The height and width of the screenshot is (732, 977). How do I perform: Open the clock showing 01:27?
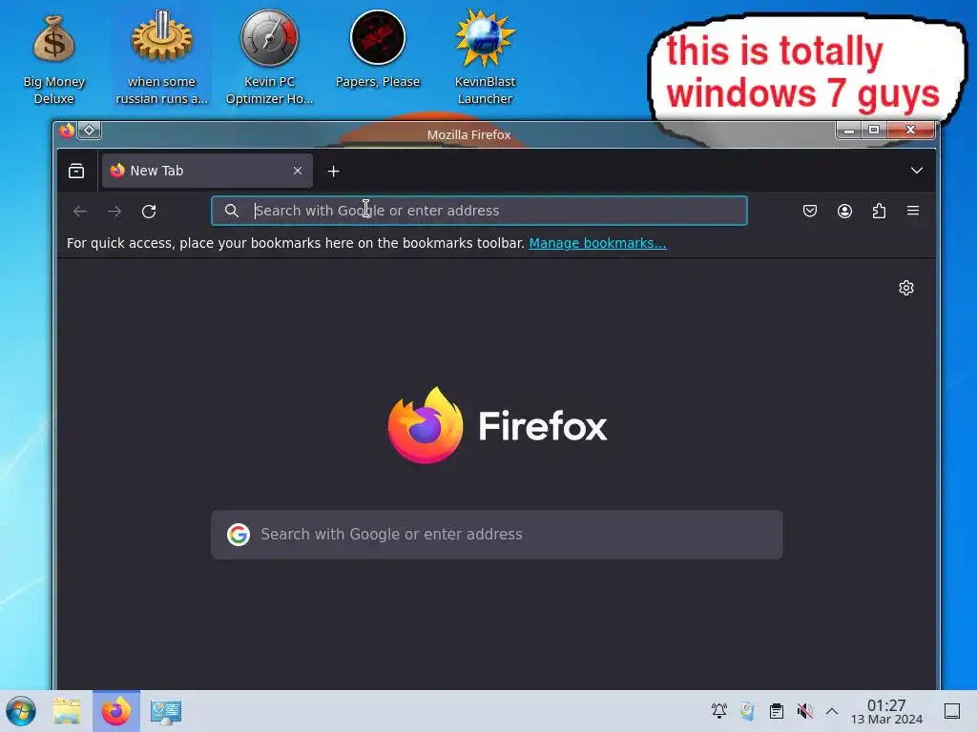886,711
